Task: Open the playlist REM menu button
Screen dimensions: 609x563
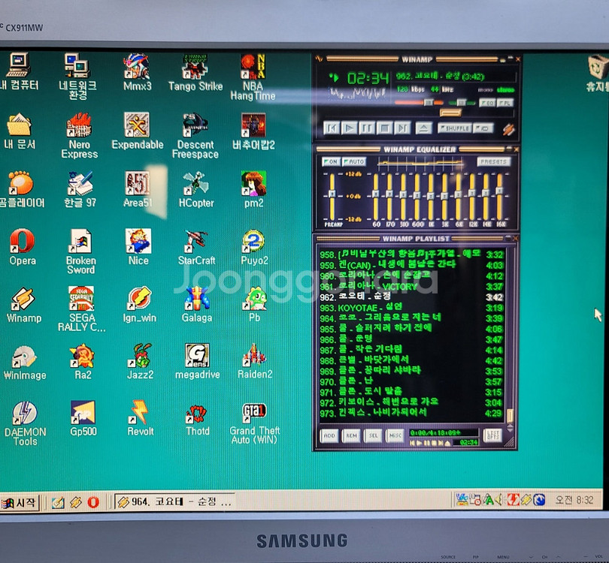Action: (x=351, y=435)
